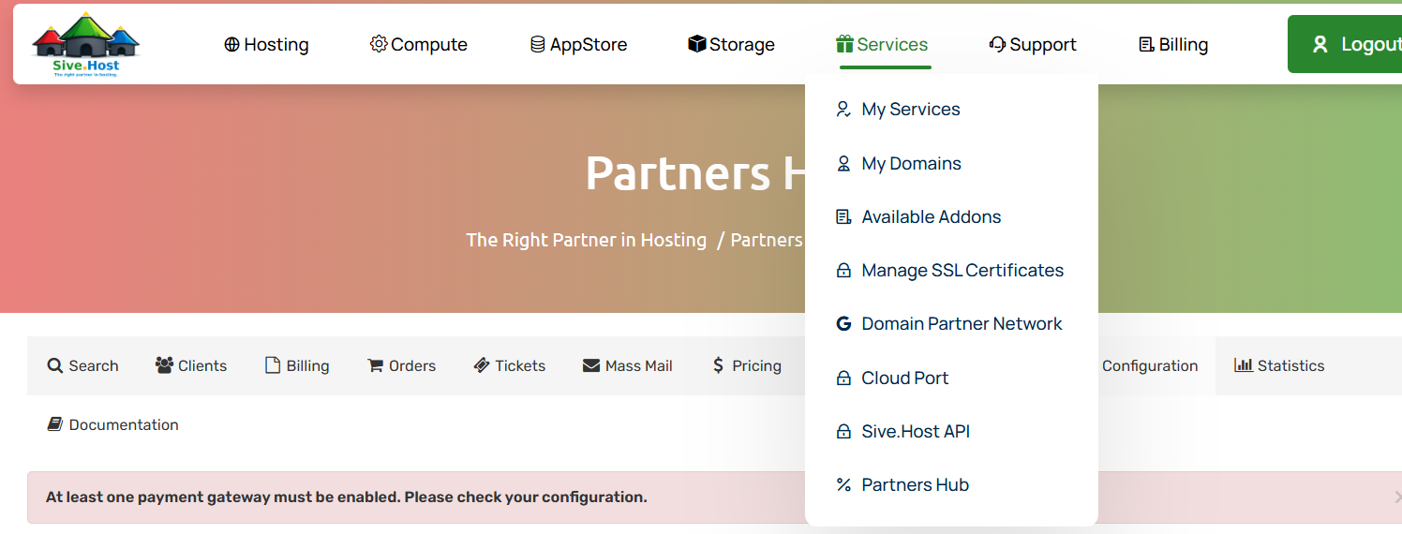Switch to the Tickets tab
The width and height of the screenshot is (1402, 534).
point(510,365)
